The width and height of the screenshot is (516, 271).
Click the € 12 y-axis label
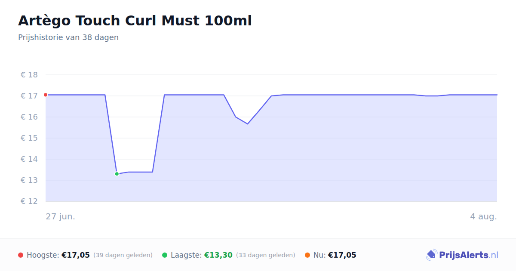coord(29,201)
